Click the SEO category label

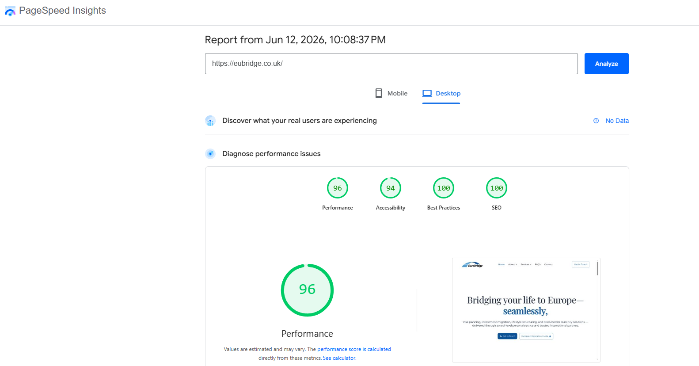pos(497,208)
